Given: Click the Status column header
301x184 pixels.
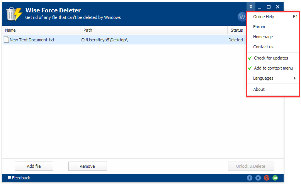Looking at the screenshot, I should click(x=237, y=30).
